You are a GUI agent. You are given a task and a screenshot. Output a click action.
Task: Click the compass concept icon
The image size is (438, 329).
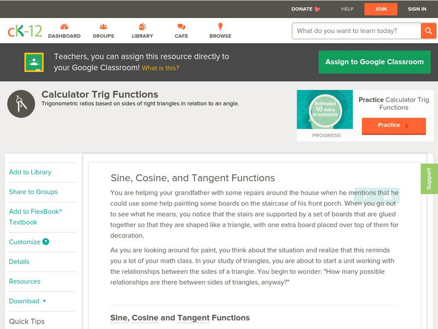[x=21, y=104]
